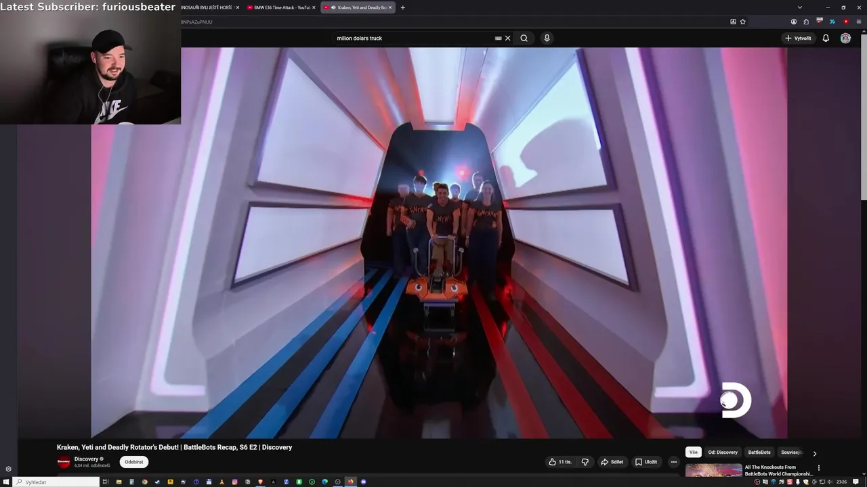Open All The Knockouts From BattleBots video thumbnail
This screenshot has height=487, width=867.
pos(713,470)
